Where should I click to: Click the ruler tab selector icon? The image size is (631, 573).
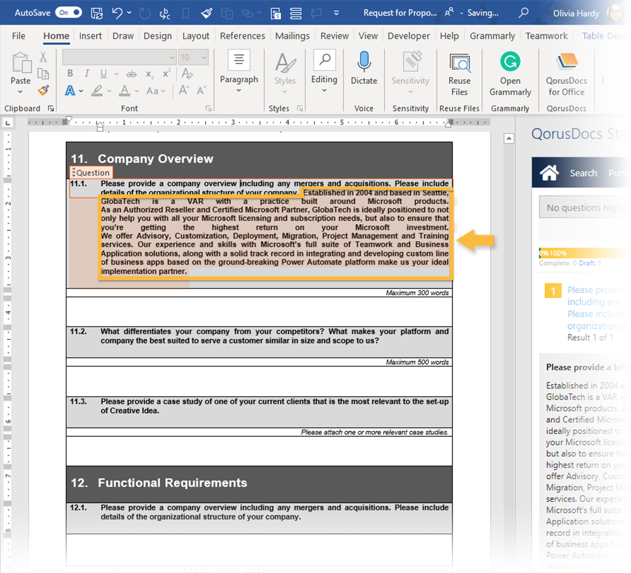(7, 122)
